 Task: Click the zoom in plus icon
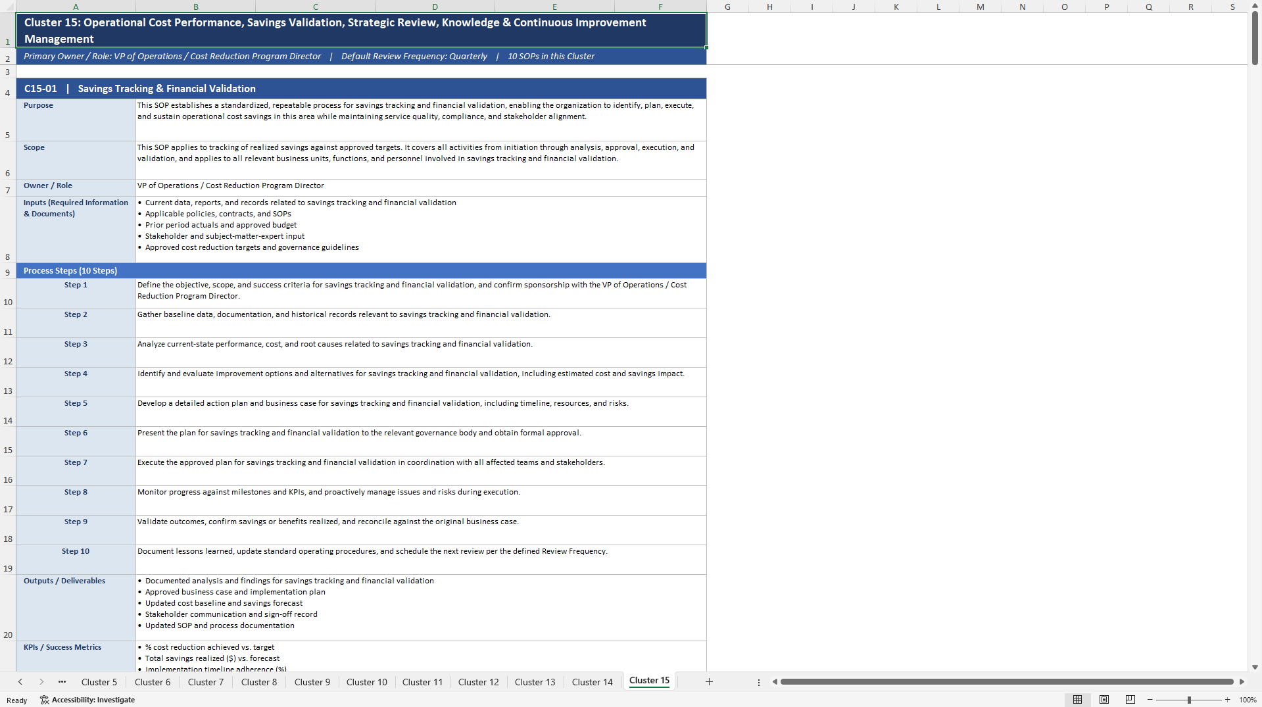click(1227, 700)
